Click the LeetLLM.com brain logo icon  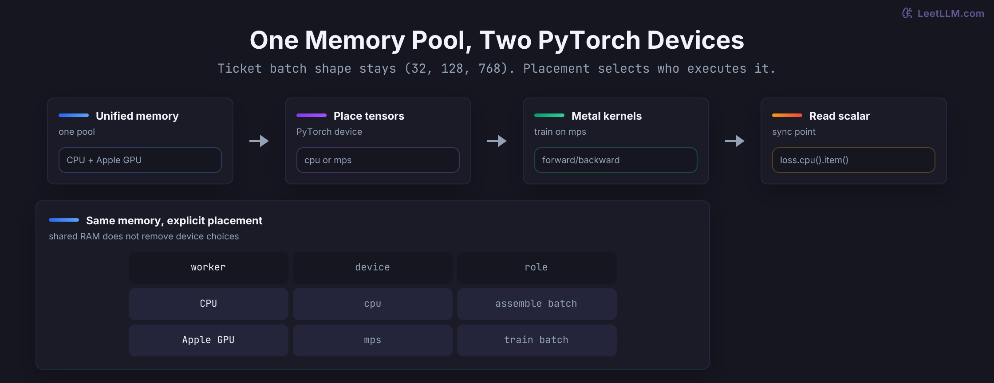(907, 13)
